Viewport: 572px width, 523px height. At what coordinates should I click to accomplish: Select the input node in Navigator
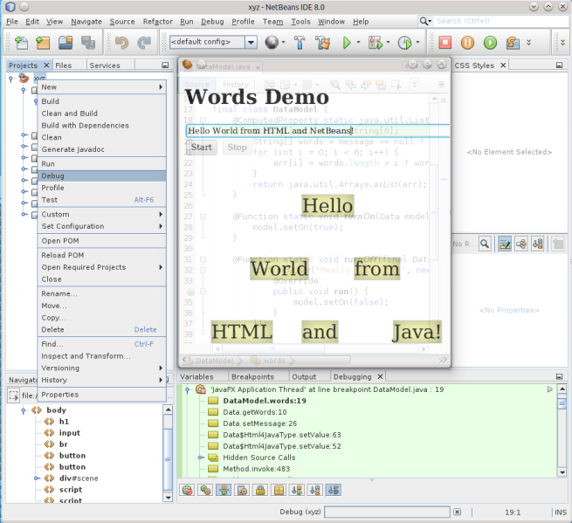point(69,433)
